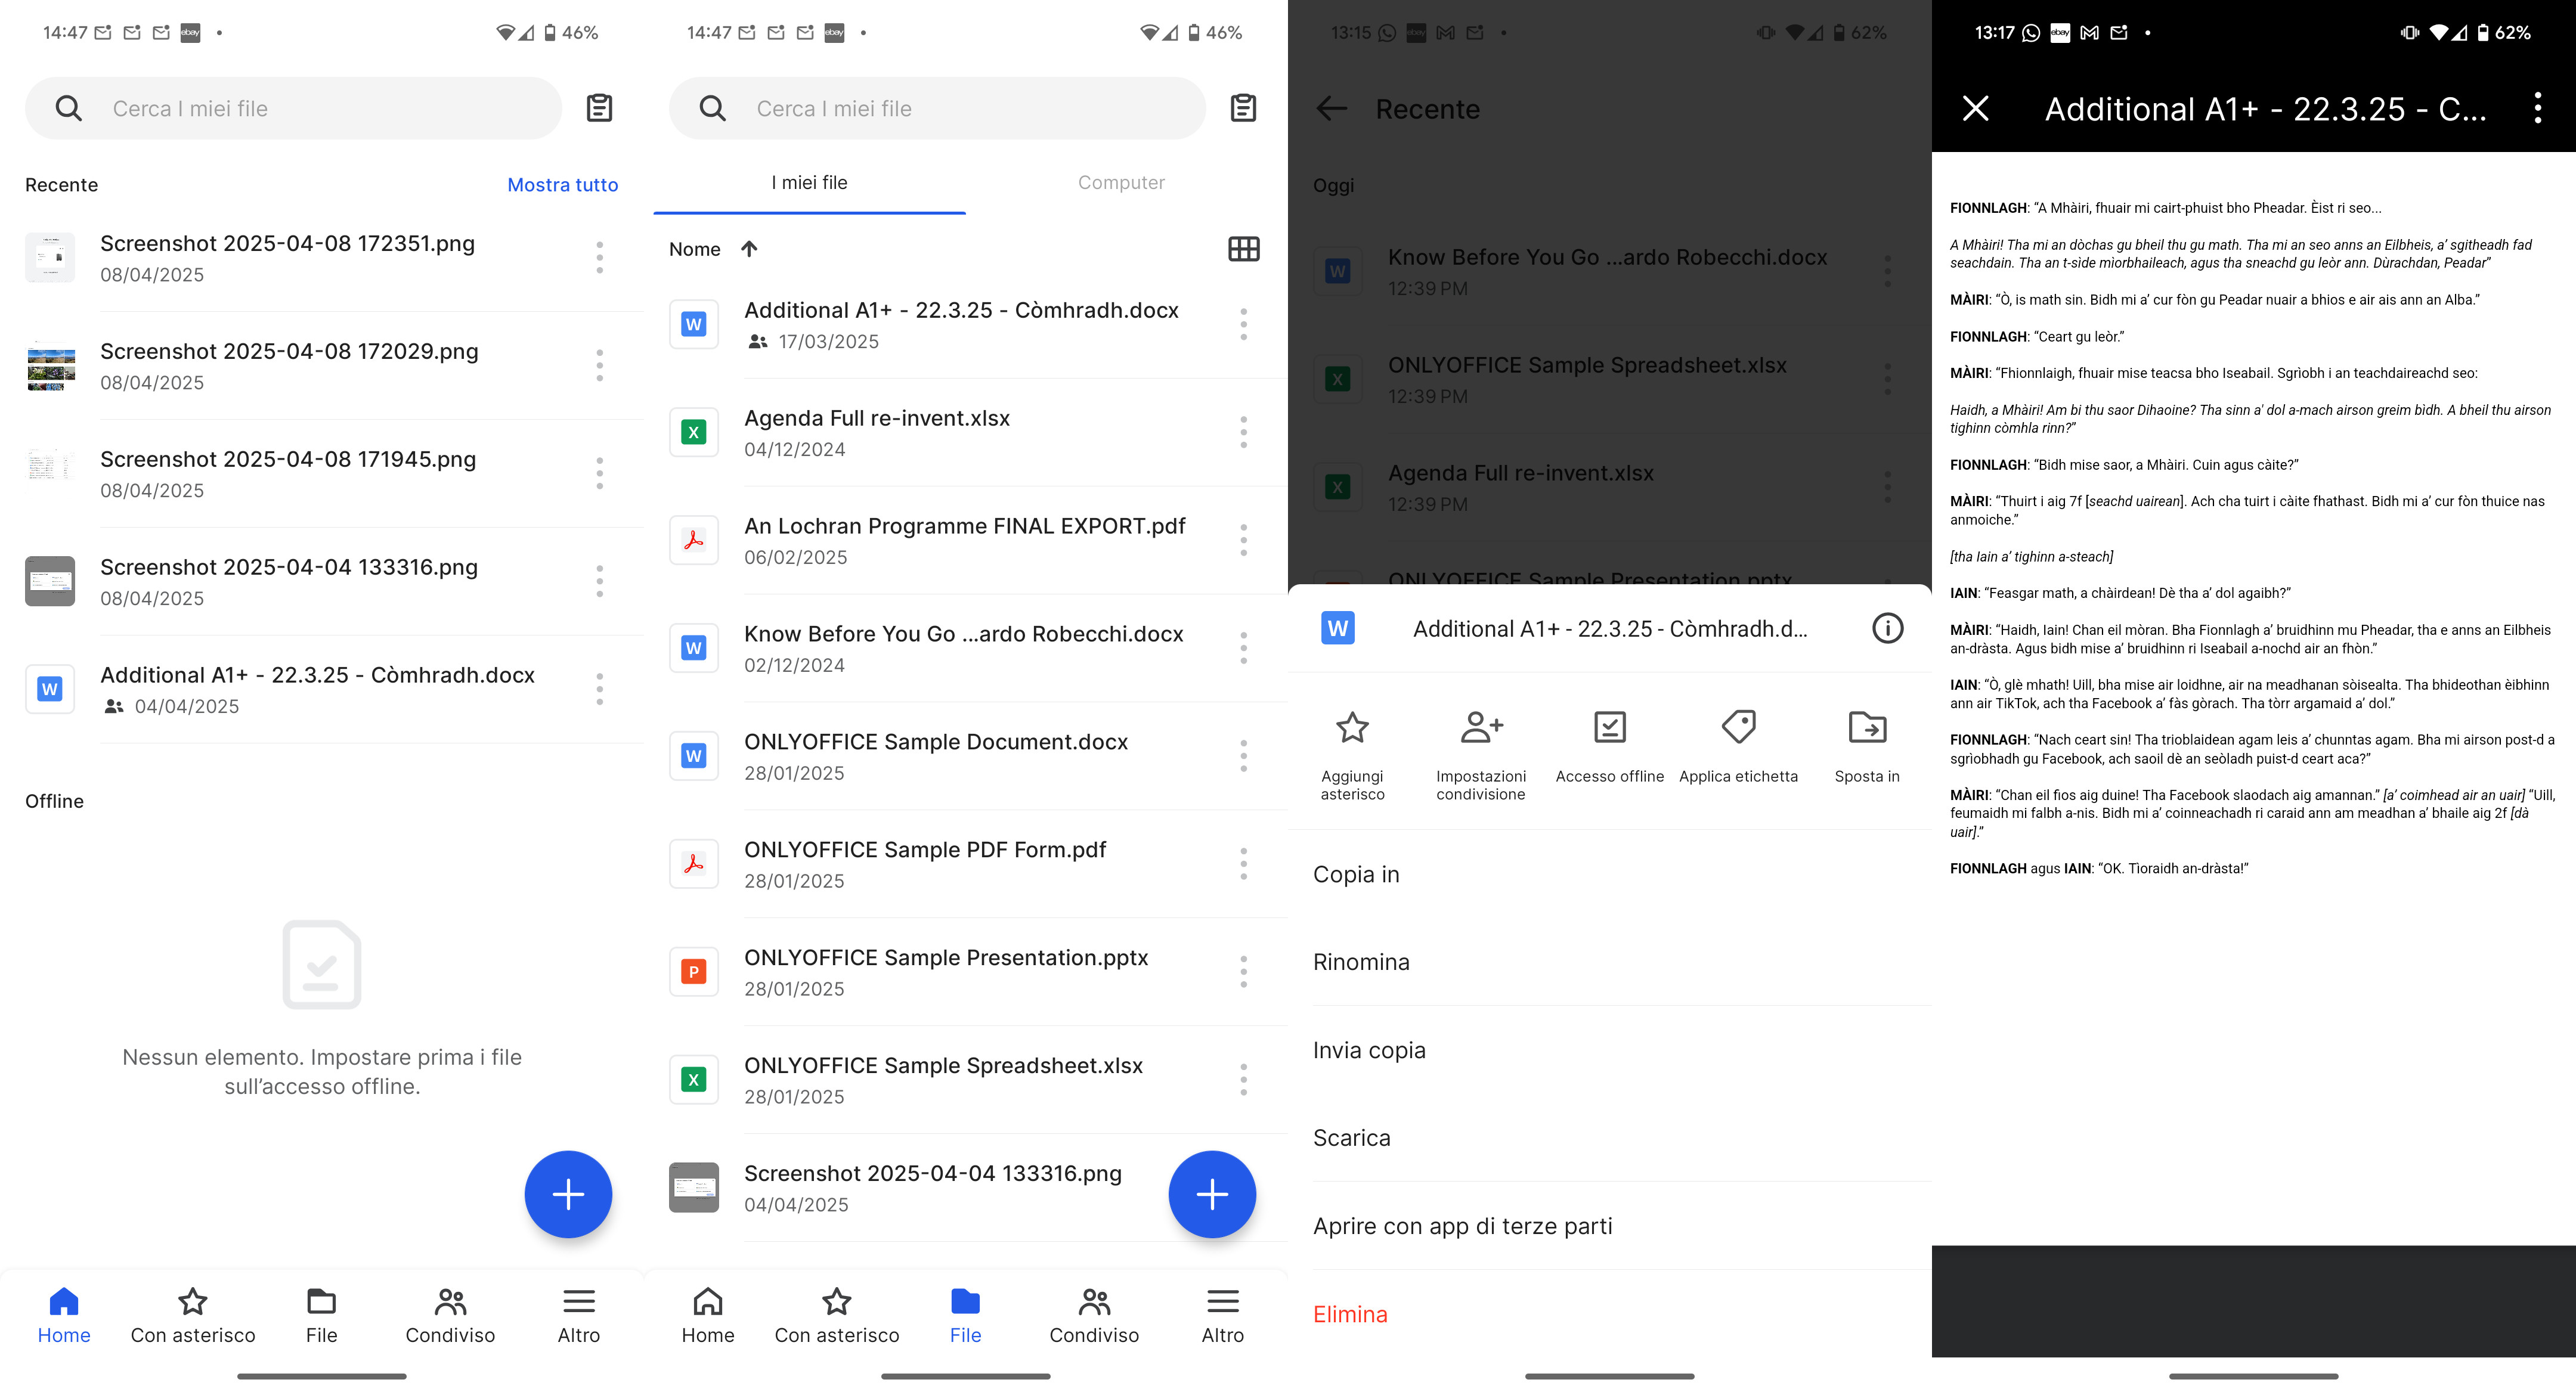Click Mostra tutto link

[562, 185]
